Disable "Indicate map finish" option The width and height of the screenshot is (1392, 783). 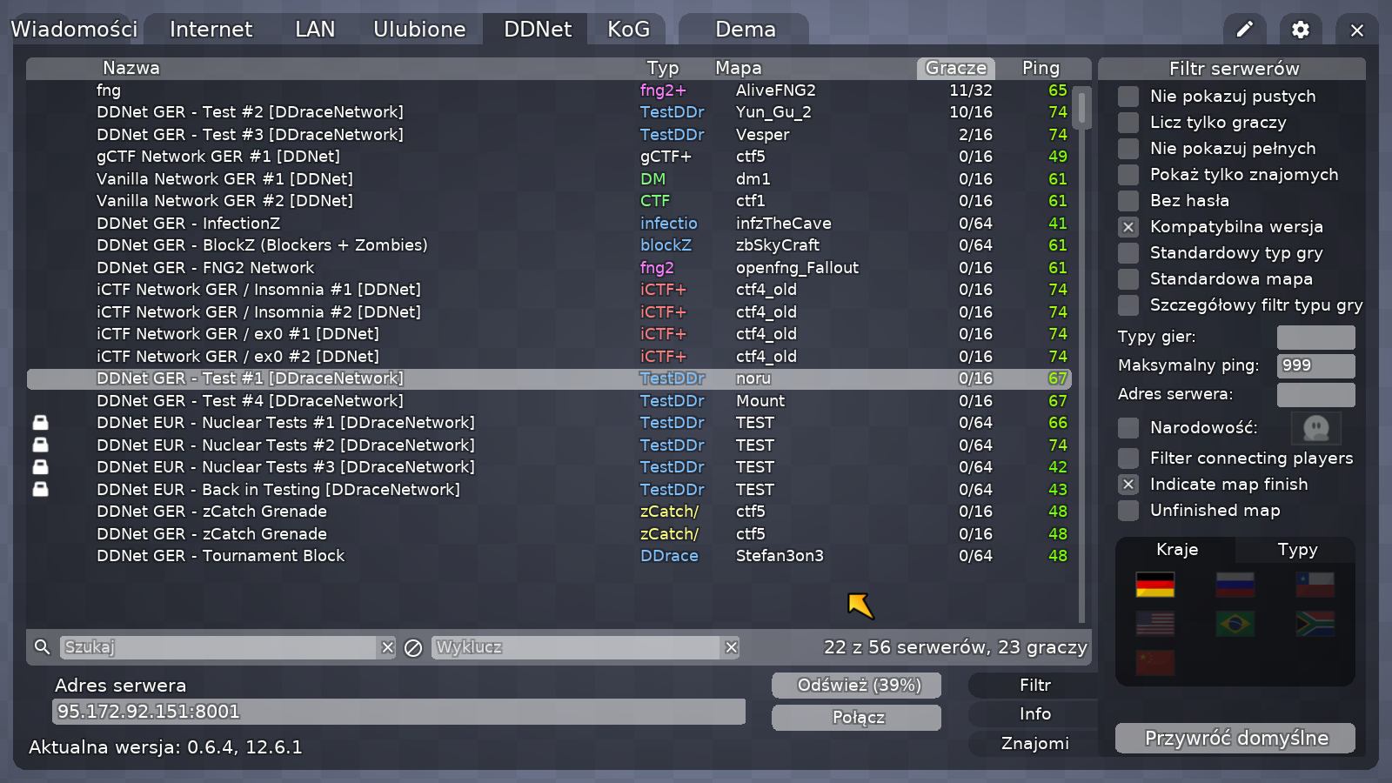pyautogui.click(x=1128, y=485)
